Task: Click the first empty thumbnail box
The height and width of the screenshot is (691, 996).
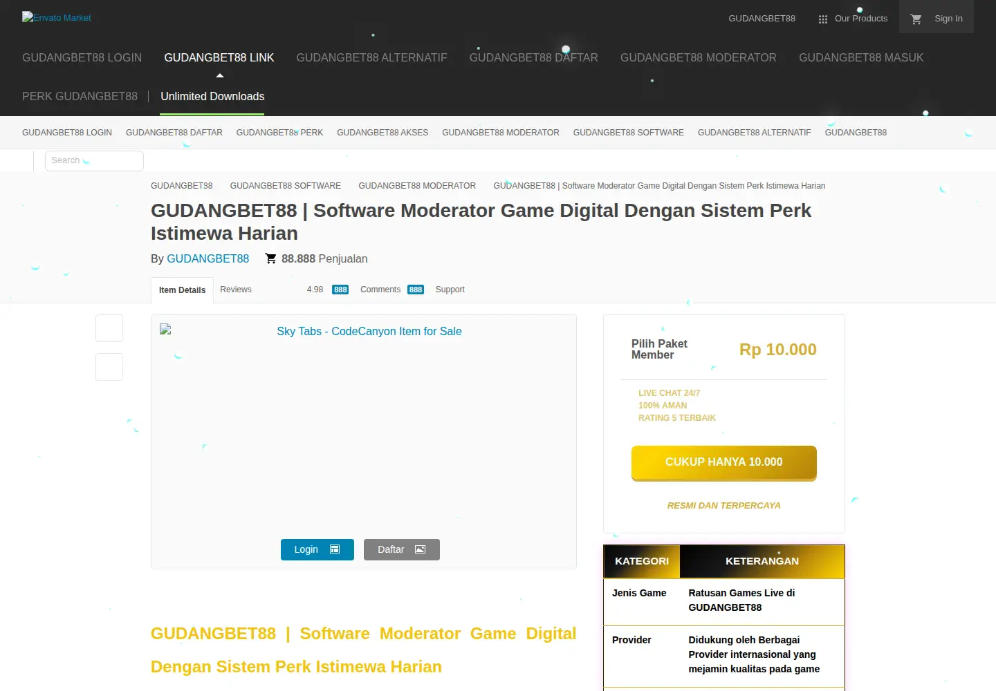Action: [109, 328]
